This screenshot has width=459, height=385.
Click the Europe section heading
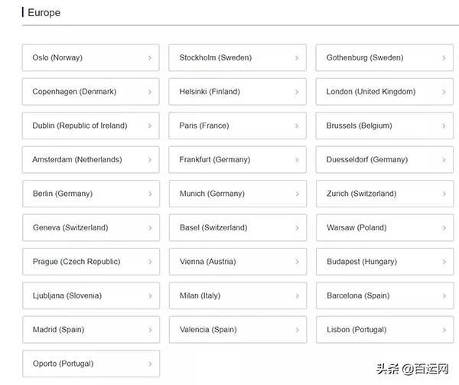coord(44,13)
